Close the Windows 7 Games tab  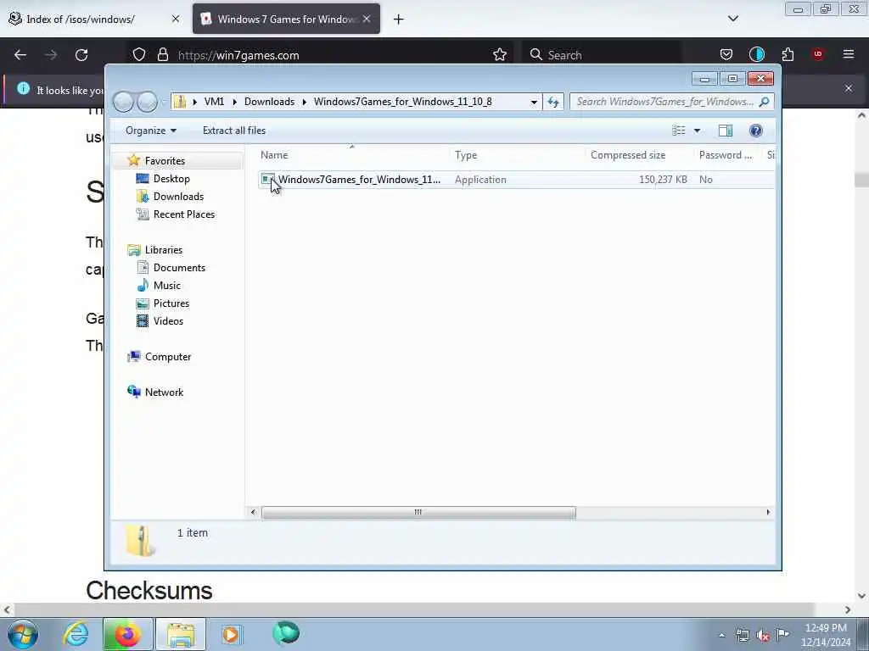[367, 19]
